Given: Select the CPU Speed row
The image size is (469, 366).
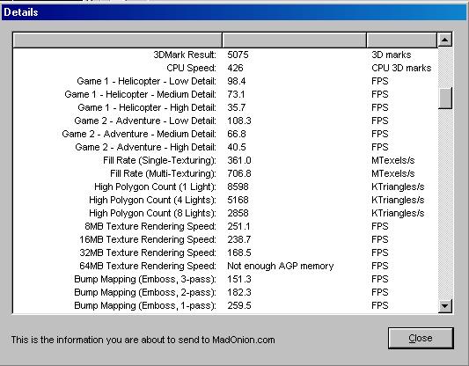Looking at the screenshot, I should tap(225, 68).
